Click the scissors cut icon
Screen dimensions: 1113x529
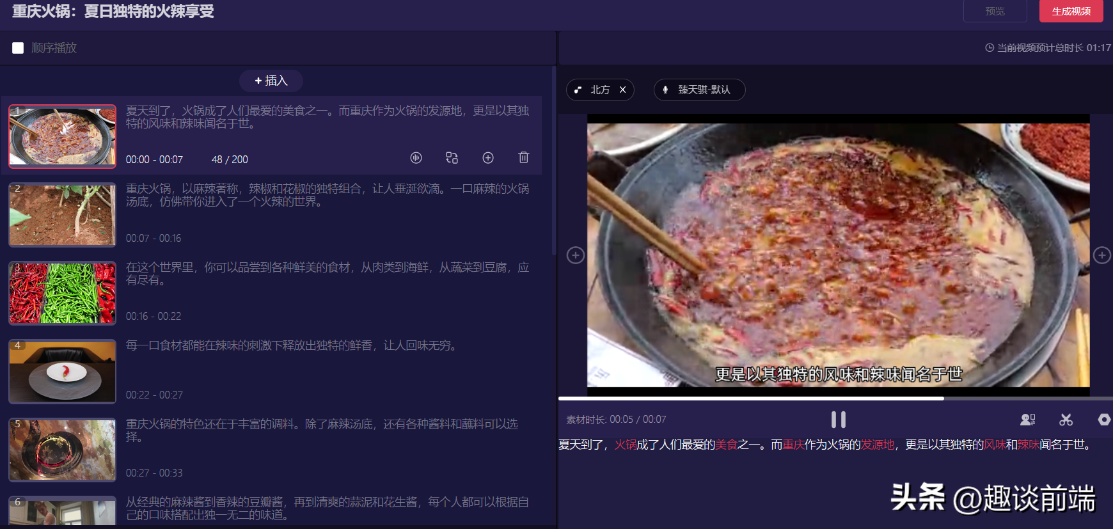[1066, 420]
